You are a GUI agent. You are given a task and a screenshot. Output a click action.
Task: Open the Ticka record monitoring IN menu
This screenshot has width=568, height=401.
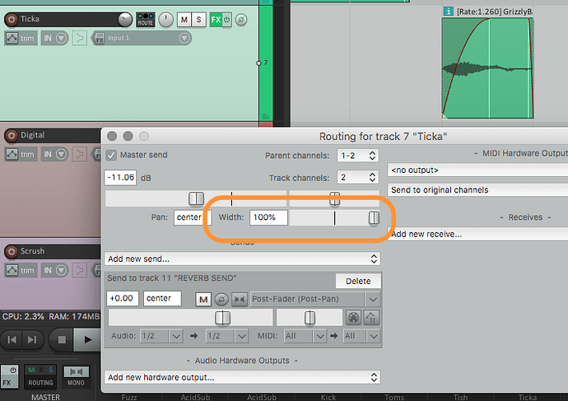point(54,38)
